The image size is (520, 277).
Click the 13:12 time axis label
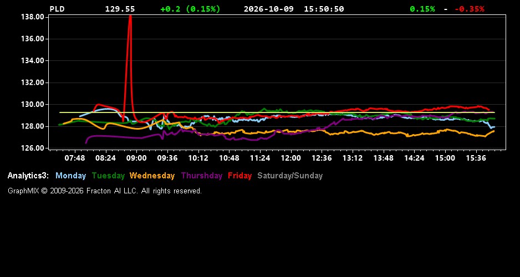click(x=353, y=158)
